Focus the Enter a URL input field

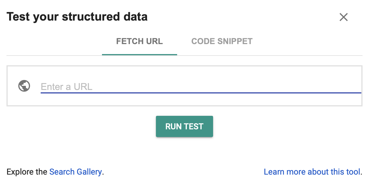pyautogui.click(x=200, y=87)
